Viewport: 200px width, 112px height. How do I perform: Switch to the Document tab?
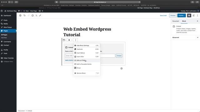(x=176, y=21)
